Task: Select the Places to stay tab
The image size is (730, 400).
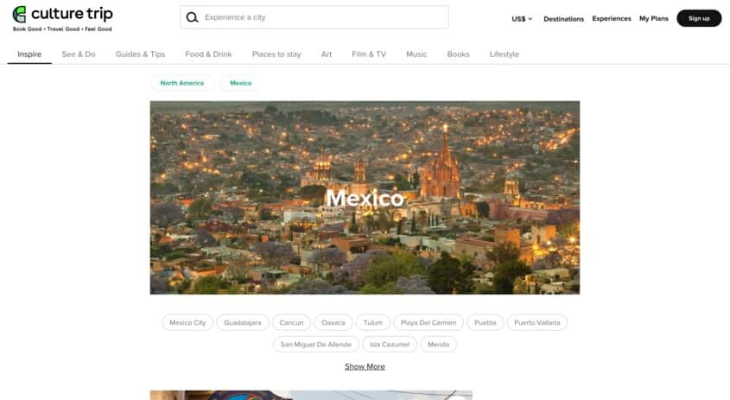Action: (276, 54)
